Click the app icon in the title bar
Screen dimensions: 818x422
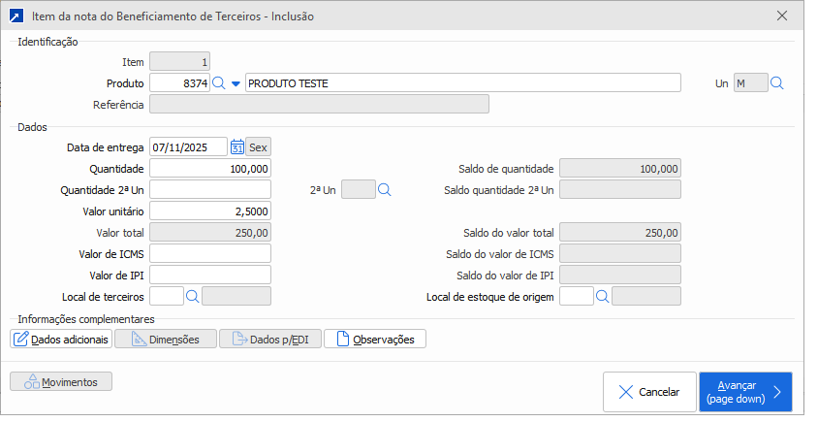point(16,16)
